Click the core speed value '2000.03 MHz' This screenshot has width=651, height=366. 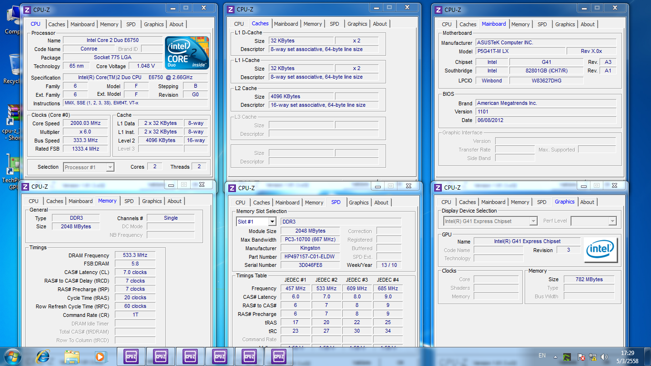pyautogui.click(x=86, y=123)
